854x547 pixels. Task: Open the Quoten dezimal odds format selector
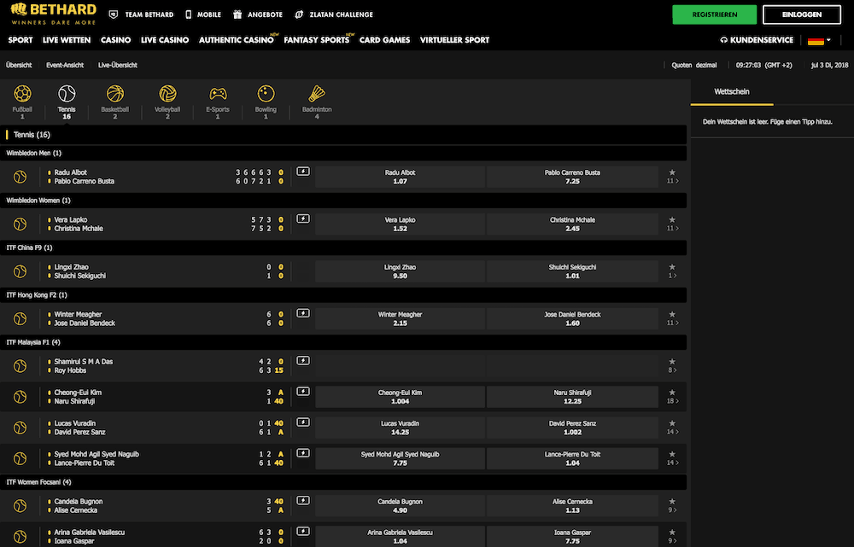(x=693, y=65)
